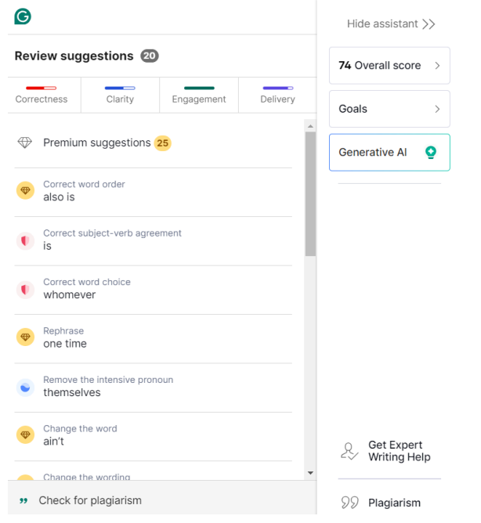The image size is (481, 523).
Task: Click red shield icon for subject-verb agreement
Action: point(25,240)
